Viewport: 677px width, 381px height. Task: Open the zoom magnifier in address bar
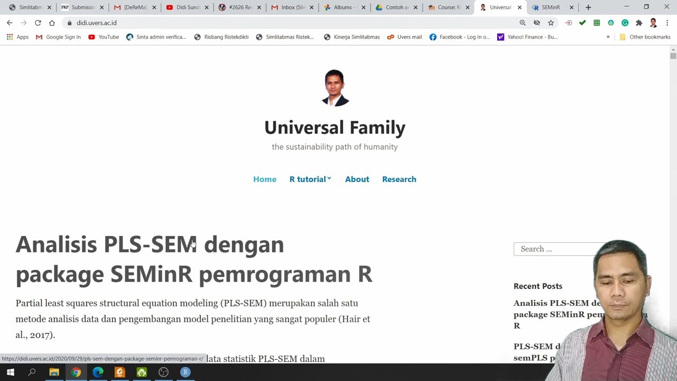(523, 23)
